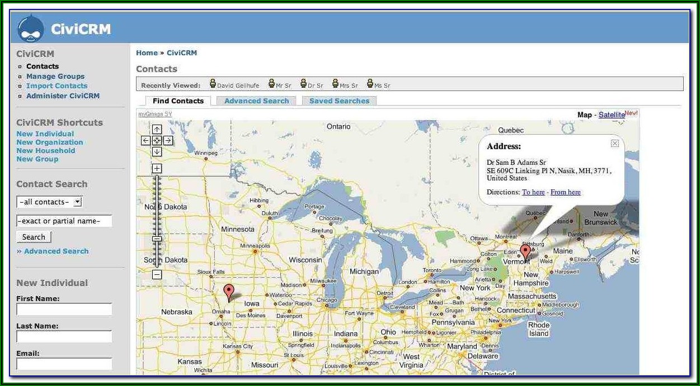
Task: Click the map pan up arrow
Action: tap(157, 130)
